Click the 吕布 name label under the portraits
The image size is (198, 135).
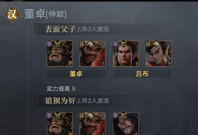click(142, 74)
